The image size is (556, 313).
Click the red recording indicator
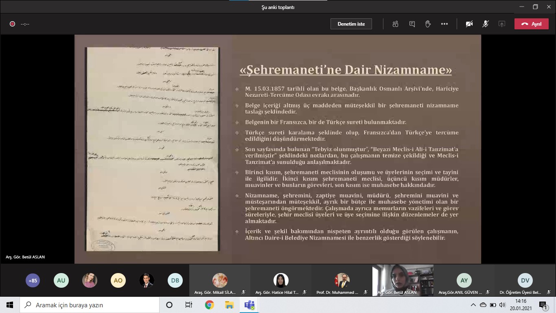click(x=12, y=24)
